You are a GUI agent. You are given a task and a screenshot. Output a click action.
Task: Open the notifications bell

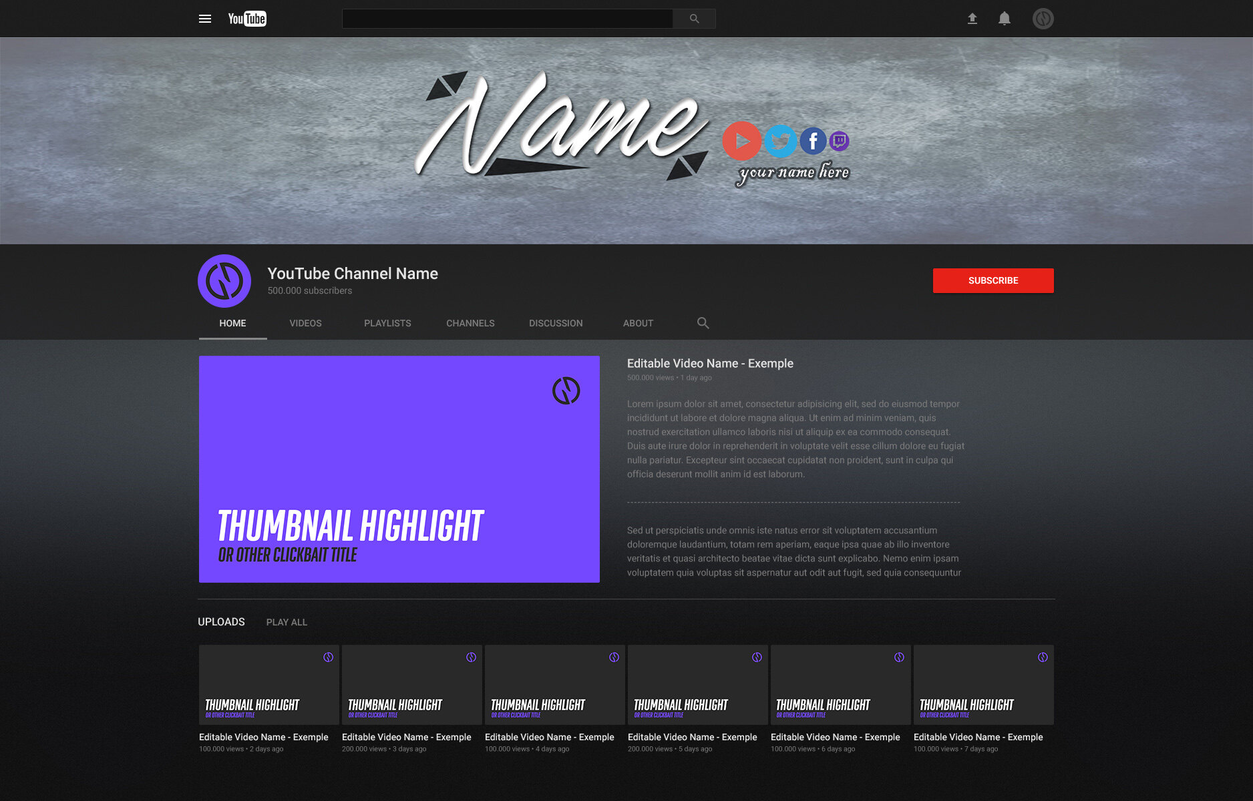tap(1004, 19)
